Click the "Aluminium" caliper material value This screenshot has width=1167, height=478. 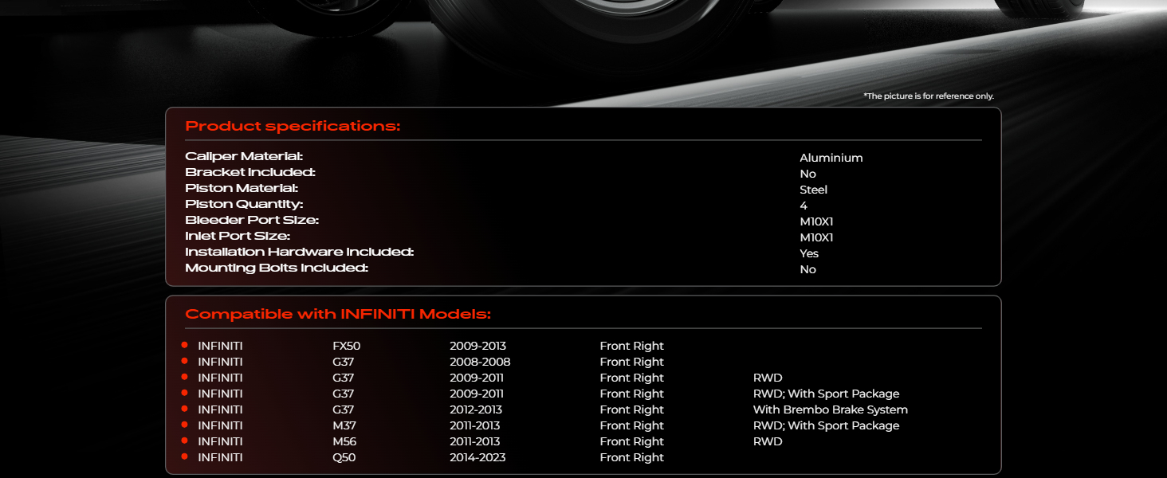tap(831, 158)
